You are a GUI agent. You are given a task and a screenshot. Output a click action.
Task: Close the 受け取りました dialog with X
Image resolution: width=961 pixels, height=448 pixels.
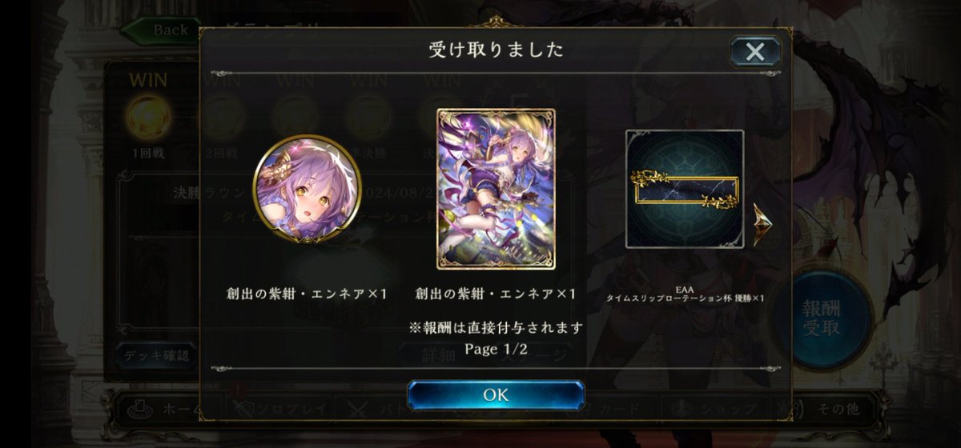point(755,52)
